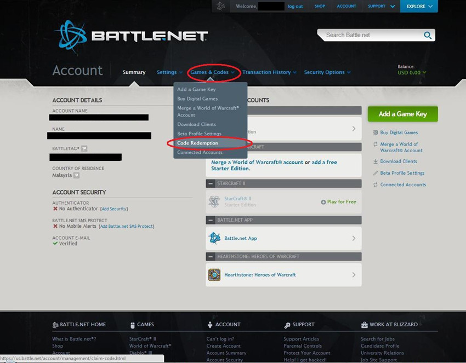The width and height of the screenshot is (466, 363).
Task: Open Hearthstone: Heroes of Warcraft link
Action: pos(260,275)
